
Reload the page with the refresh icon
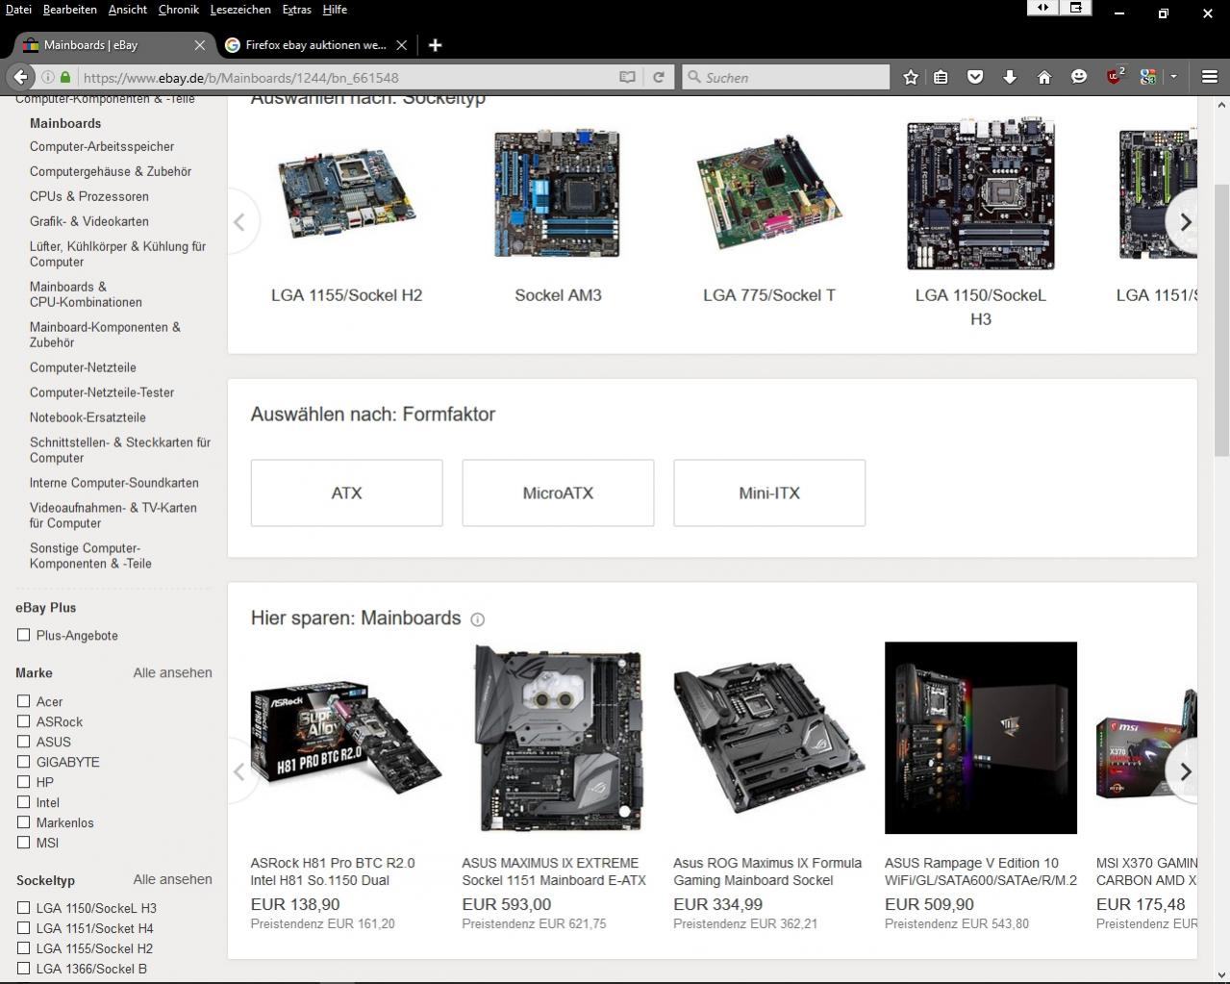click(659, 77)
